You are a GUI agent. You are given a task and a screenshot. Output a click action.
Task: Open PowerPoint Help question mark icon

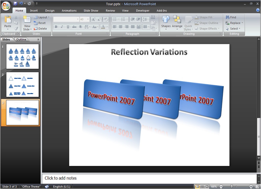[x=258, y=10]
